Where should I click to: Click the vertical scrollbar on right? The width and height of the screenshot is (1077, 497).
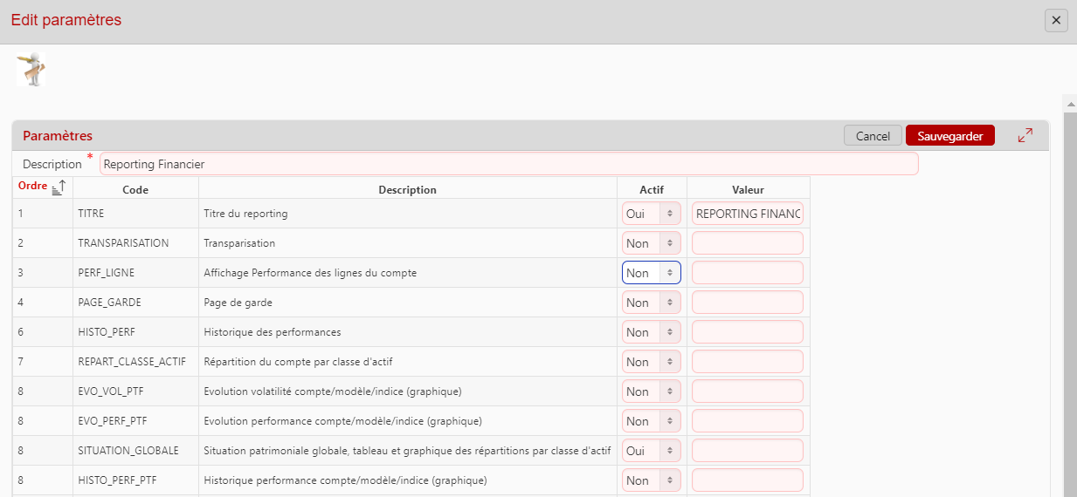(x=1069, y=296)
